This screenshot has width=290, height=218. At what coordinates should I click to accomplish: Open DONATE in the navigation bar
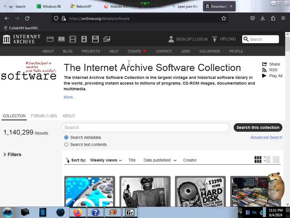(x=137, y=51)
